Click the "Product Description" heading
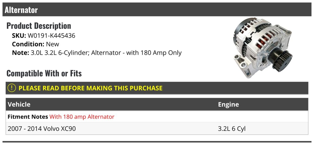 click(x=39, y=26)
